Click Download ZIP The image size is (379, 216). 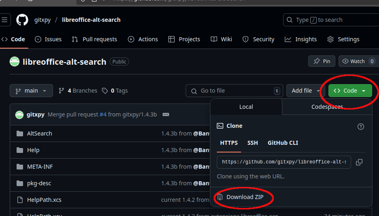pyautogui.click(x=245, y=197)
